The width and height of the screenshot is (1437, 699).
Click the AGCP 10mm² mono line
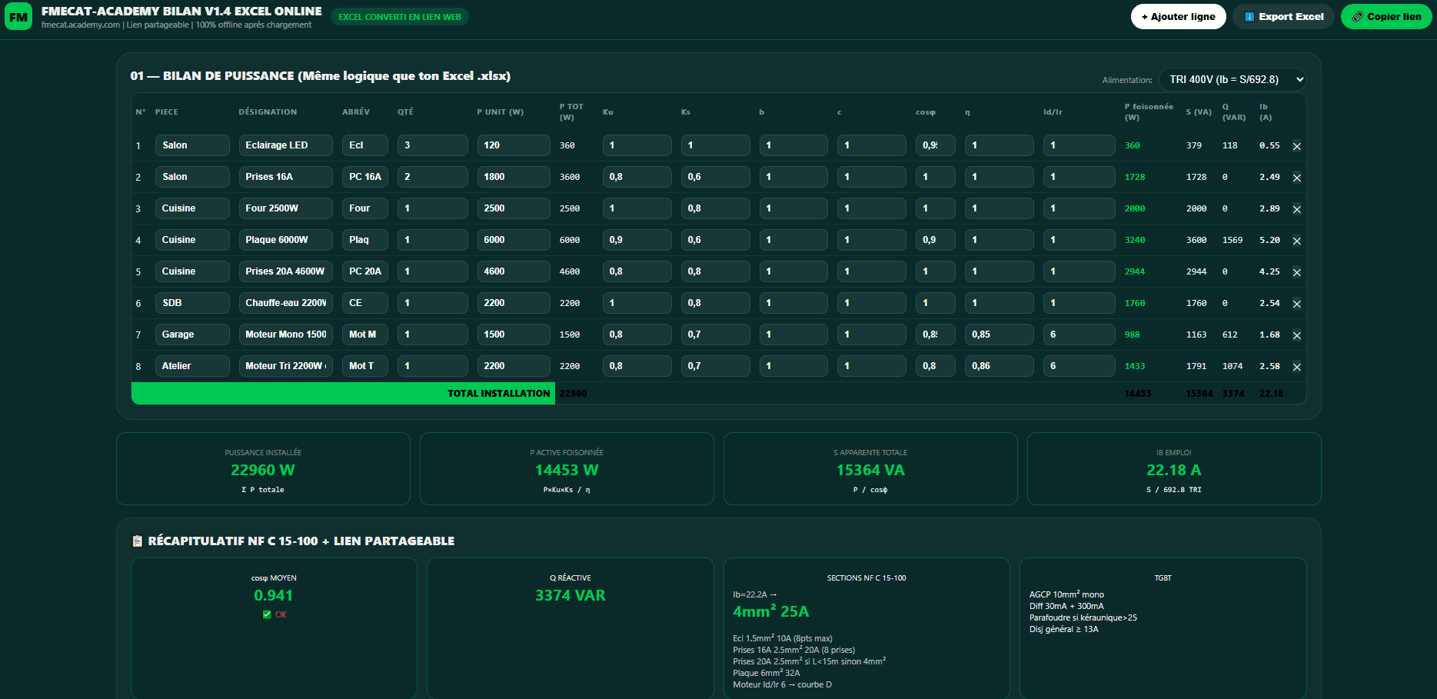[1066, 594]
